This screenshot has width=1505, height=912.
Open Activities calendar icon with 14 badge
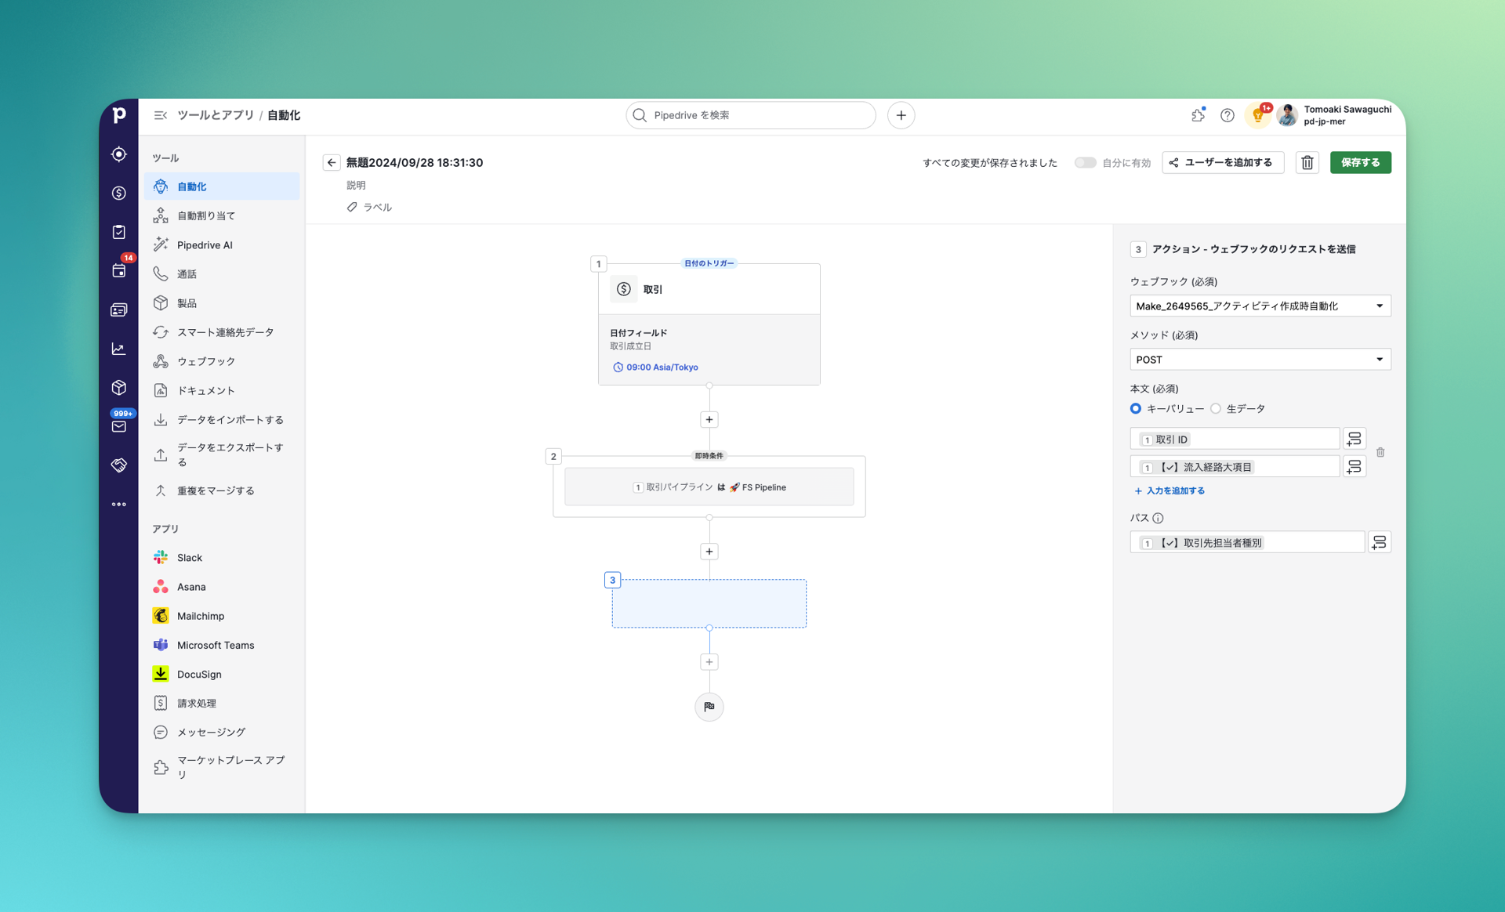pyautogui.click(x=119, y=270)
